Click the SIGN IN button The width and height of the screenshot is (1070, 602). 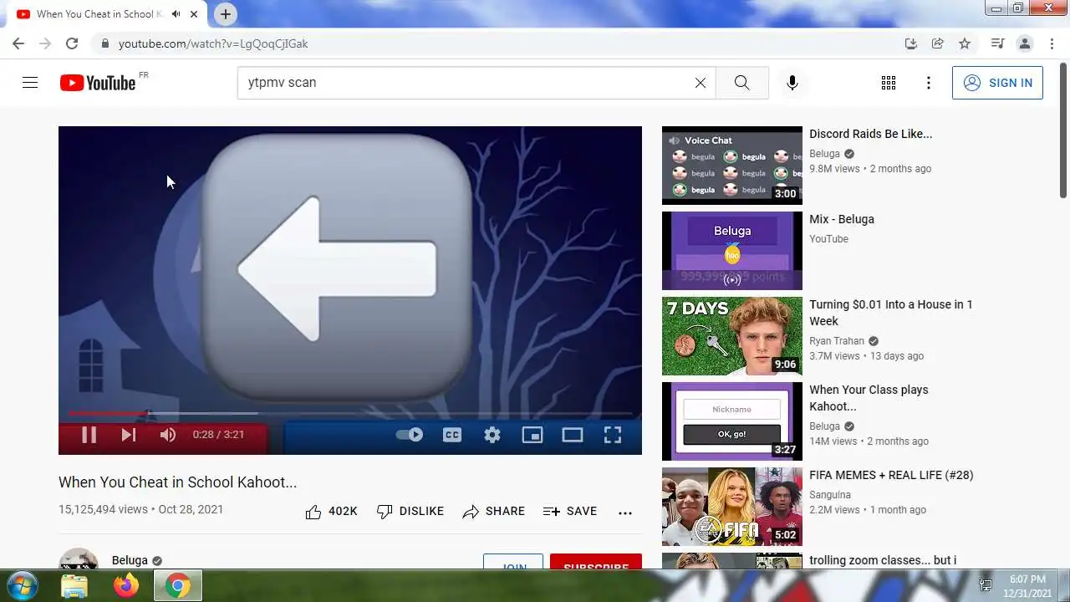tap(997, 83)
